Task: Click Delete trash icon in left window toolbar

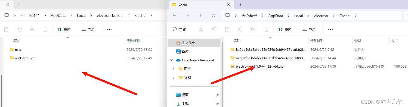Action: (45, 29)
